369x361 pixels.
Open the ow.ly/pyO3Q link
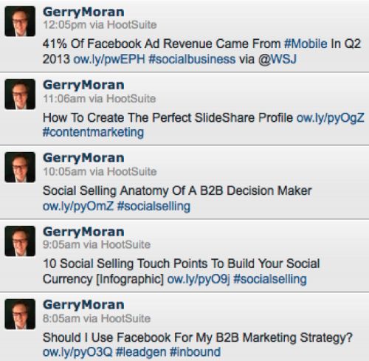(x=77, y=352)
